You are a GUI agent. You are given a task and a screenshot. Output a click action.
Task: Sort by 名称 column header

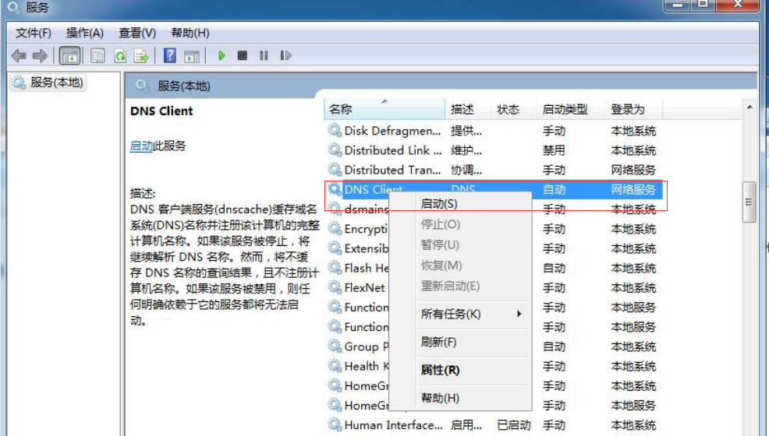pos(384,109)
